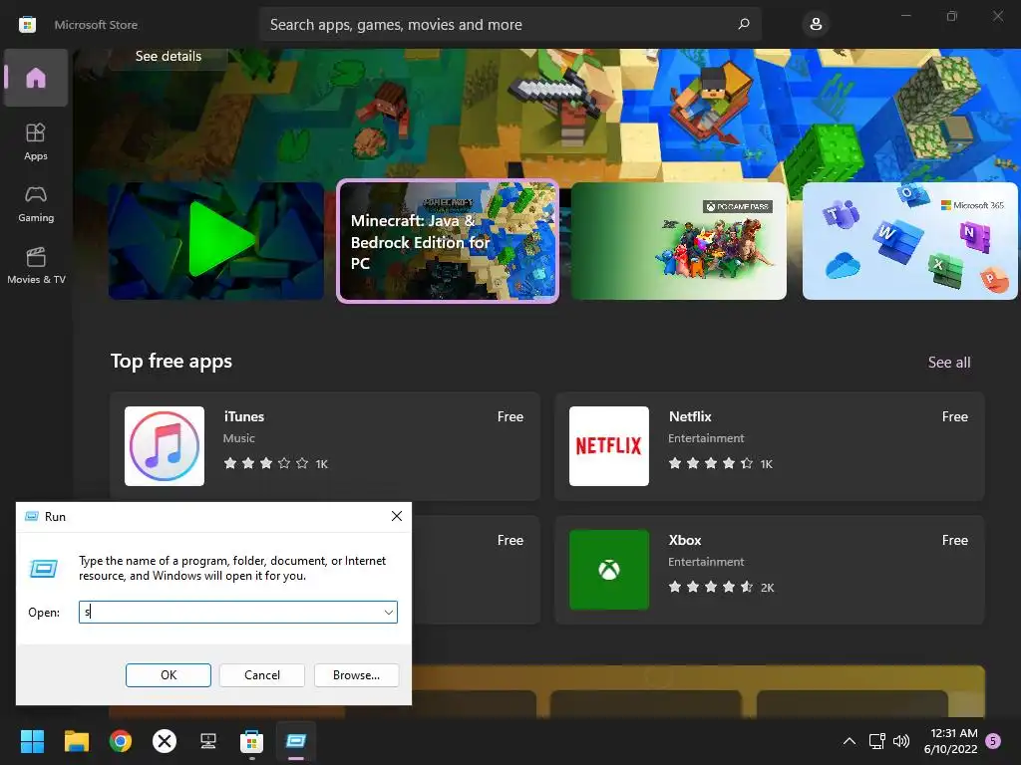The height and width of the screenshot is (765, 1021).
Task: Open the Xbox app title
Action: pyautogui.click(x=685, y=540)
